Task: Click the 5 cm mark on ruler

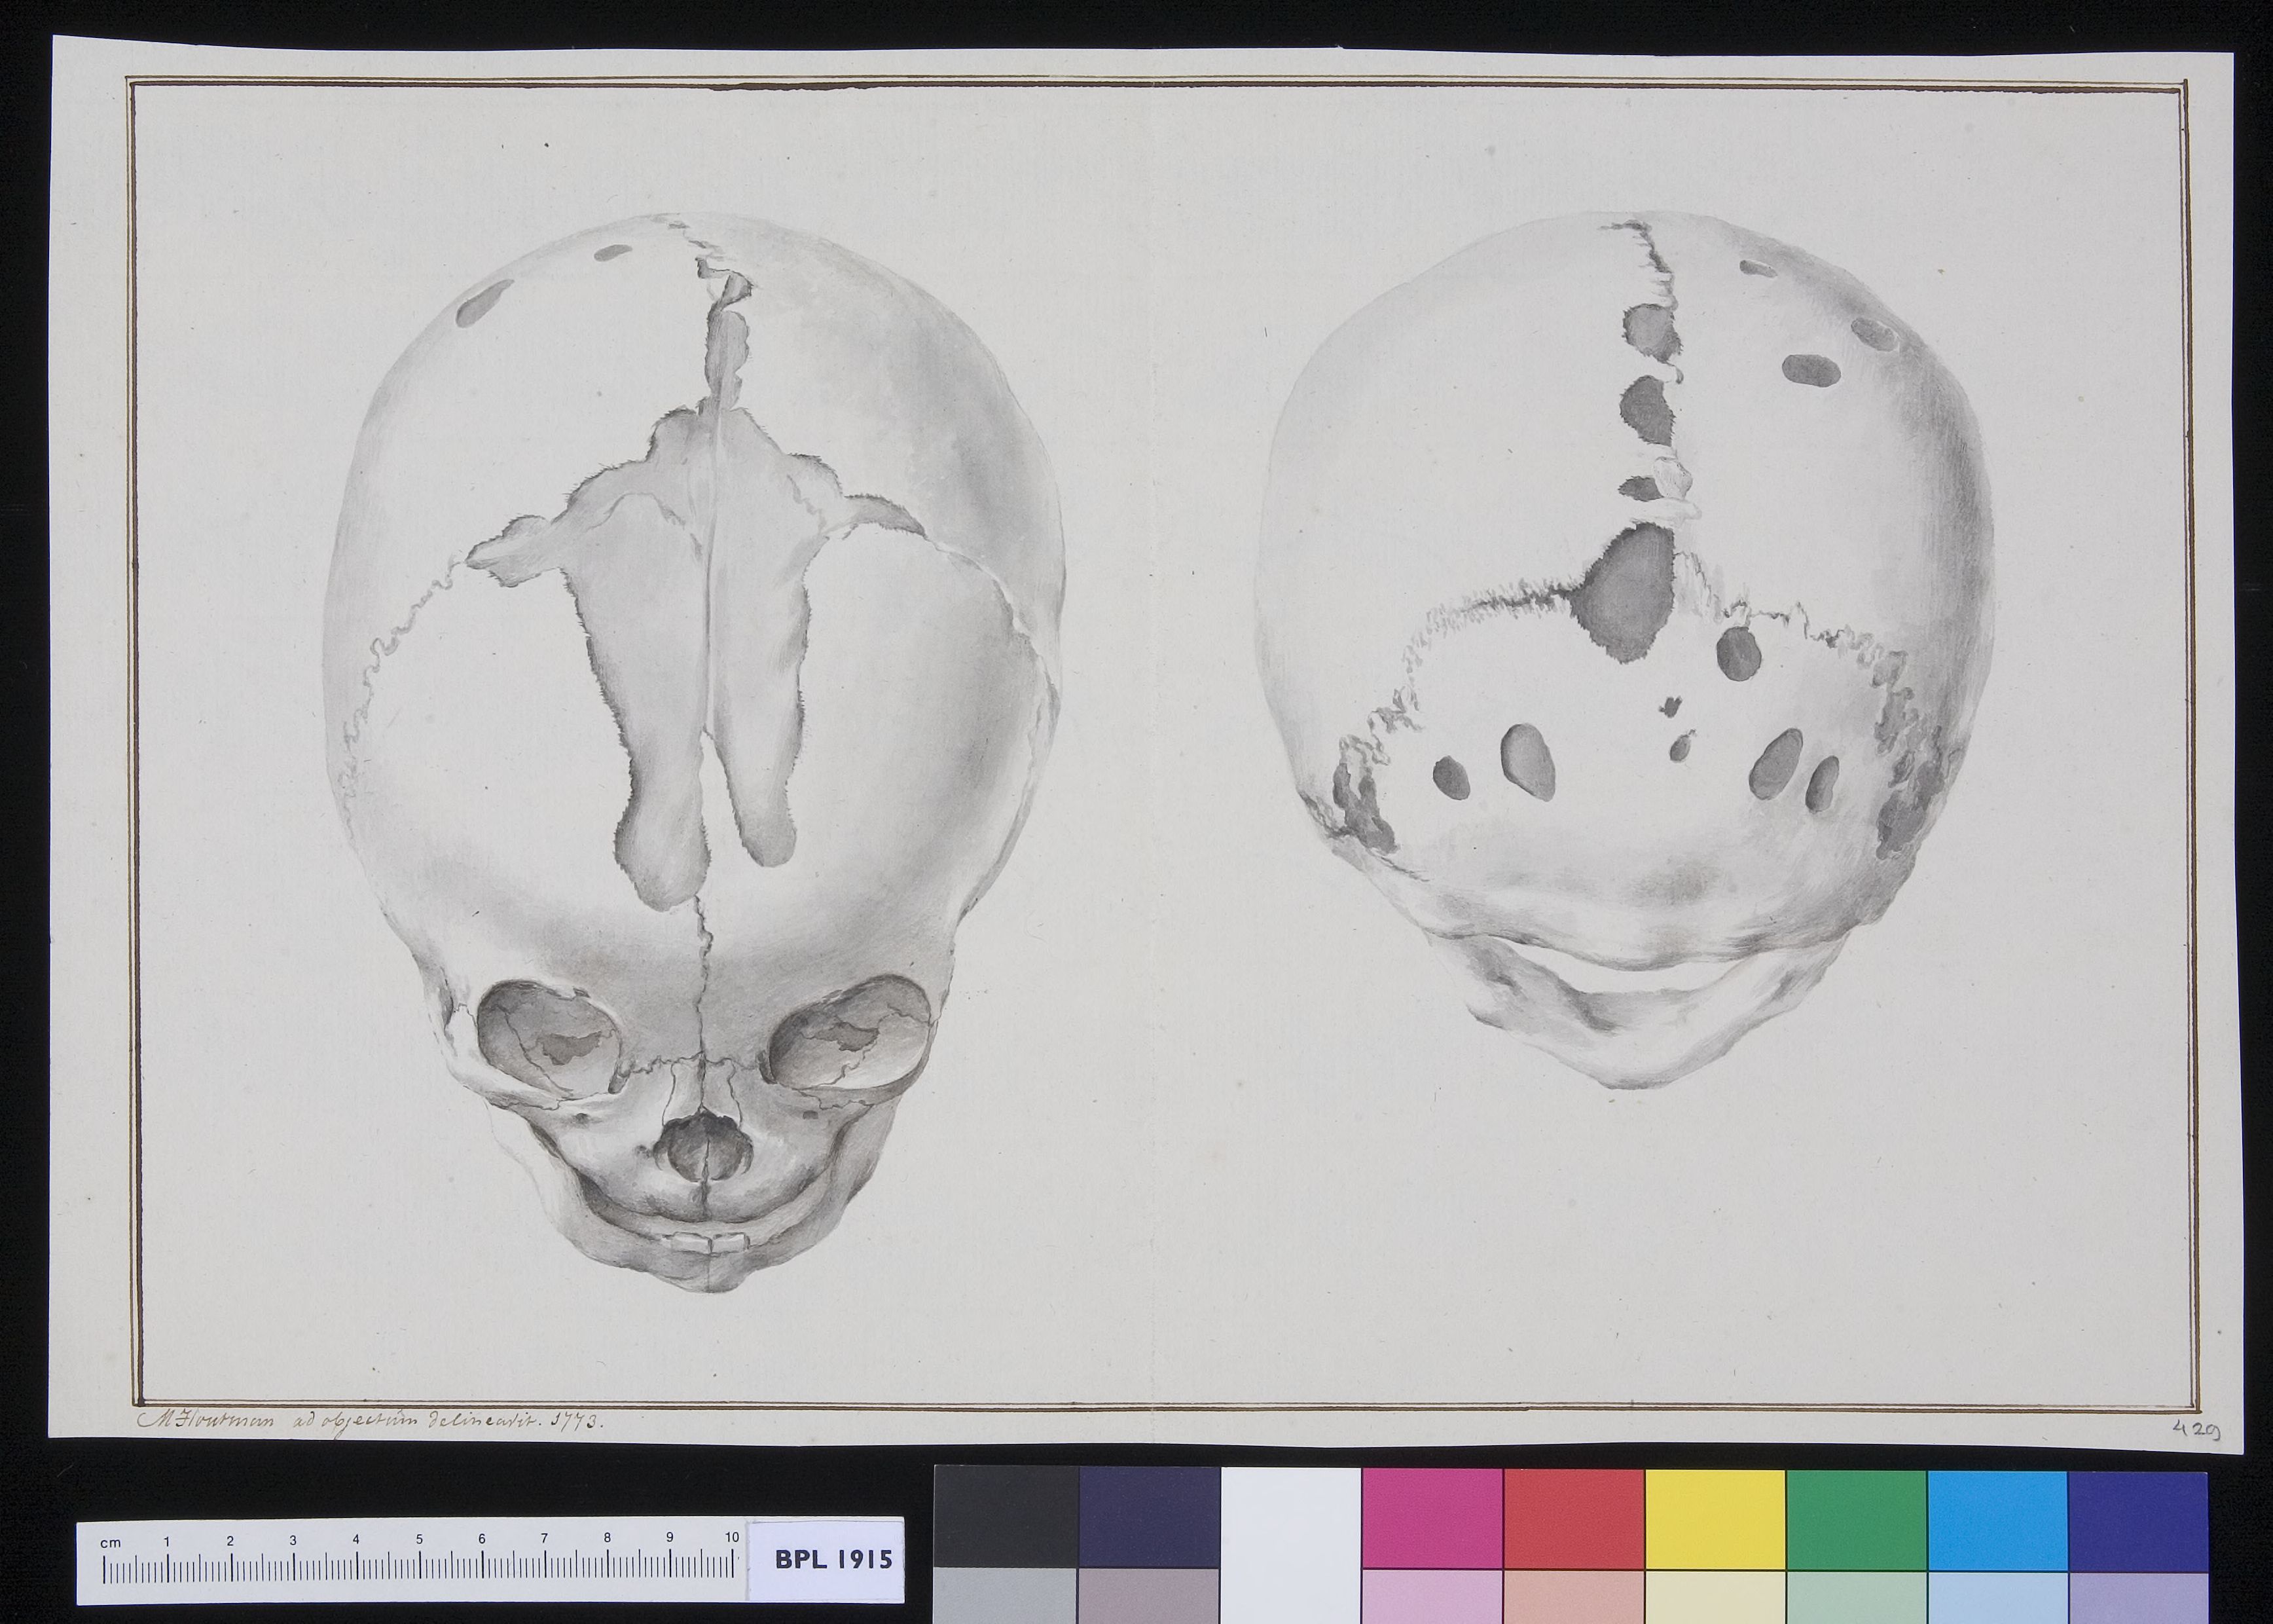Action: coord(419,1540)
